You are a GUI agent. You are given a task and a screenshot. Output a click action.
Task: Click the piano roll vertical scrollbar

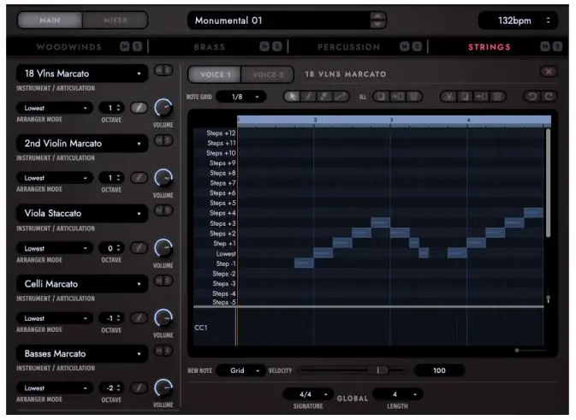pos(548,182)
